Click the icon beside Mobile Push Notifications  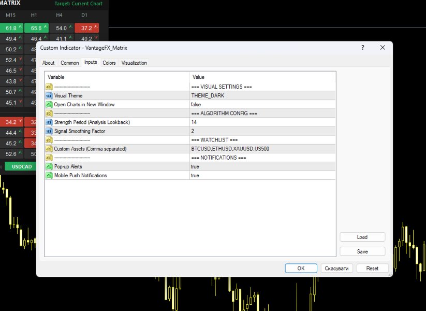[49, 175]
